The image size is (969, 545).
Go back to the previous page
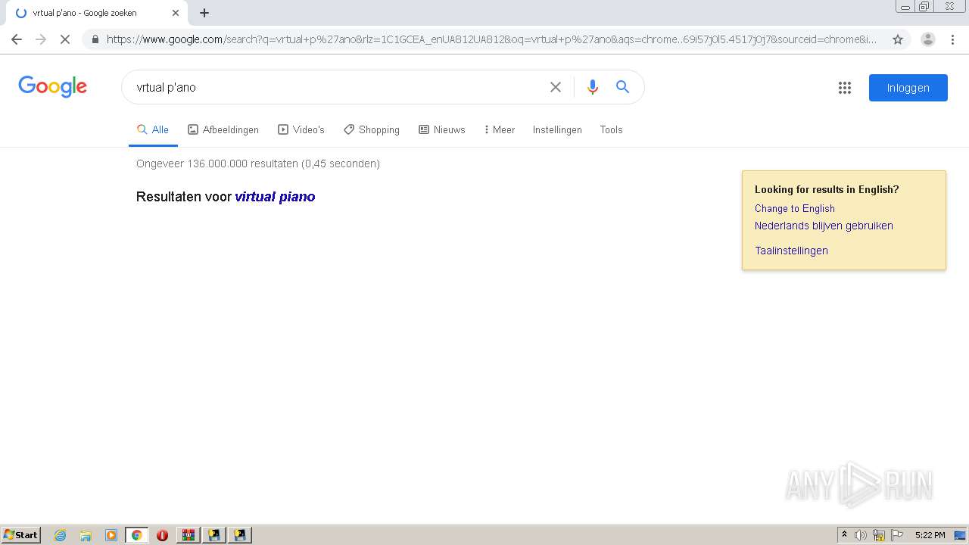(17, 39)
